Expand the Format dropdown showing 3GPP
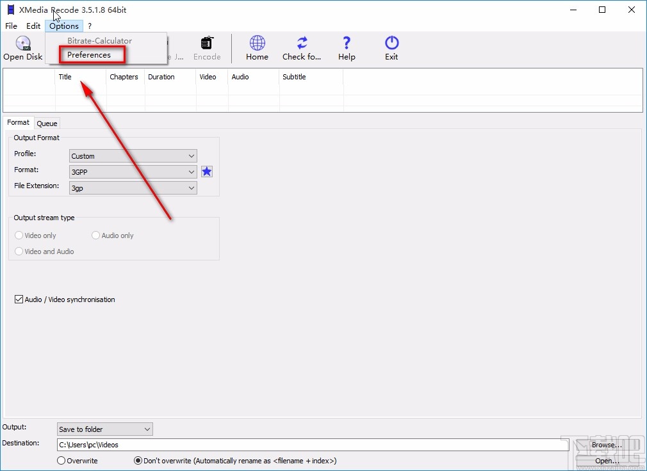647x471 pixels. [133, 172]
